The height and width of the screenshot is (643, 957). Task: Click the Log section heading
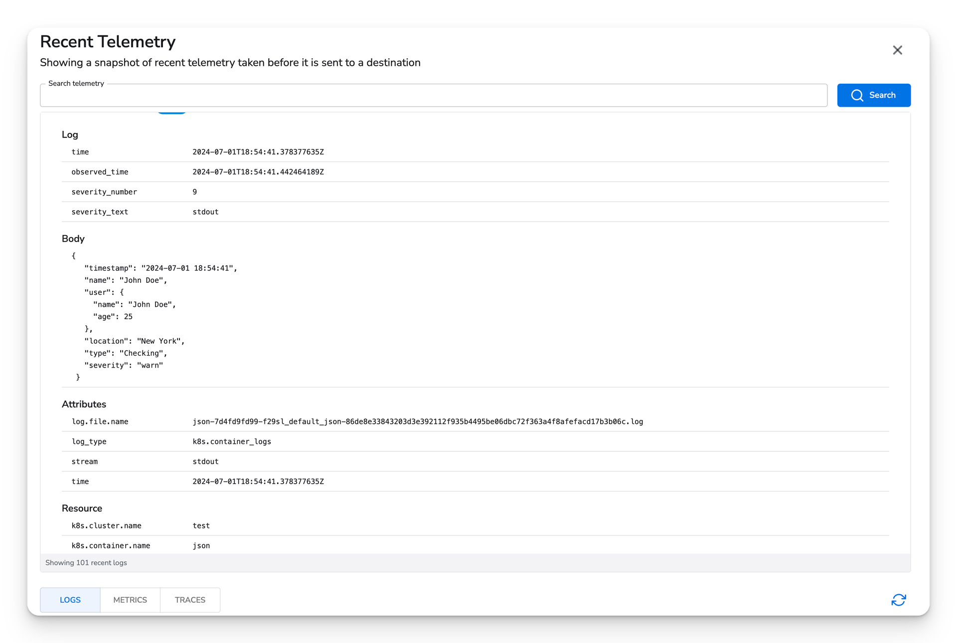pyautogui.click(x=70, y=134)
